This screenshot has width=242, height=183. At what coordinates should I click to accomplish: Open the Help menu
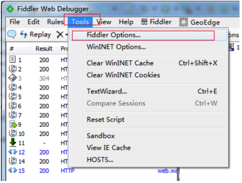coord(126,22)
